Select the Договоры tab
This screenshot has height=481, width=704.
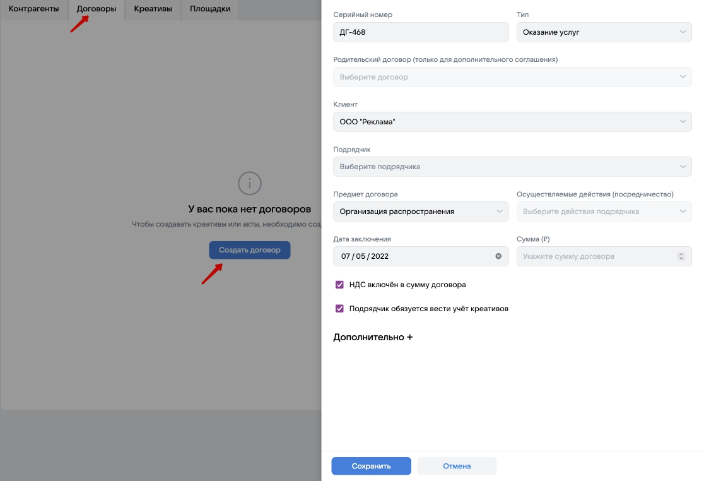[97, 9]
